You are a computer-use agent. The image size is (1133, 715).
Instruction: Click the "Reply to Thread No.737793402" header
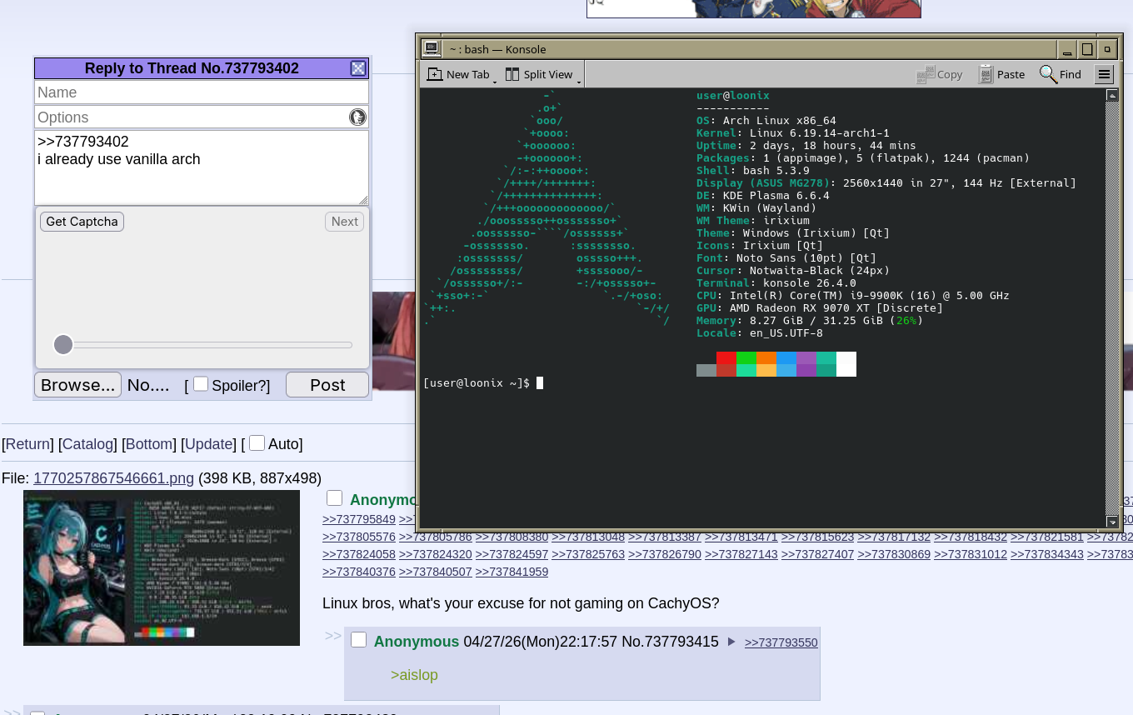(x=192, y=68)
